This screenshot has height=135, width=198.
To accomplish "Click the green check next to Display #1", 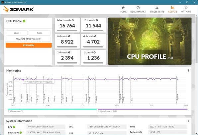I will point(21,132).
